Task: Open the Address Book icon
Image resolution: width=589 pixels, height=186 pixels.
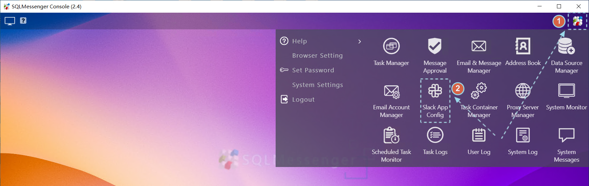Action: point(523,46)
